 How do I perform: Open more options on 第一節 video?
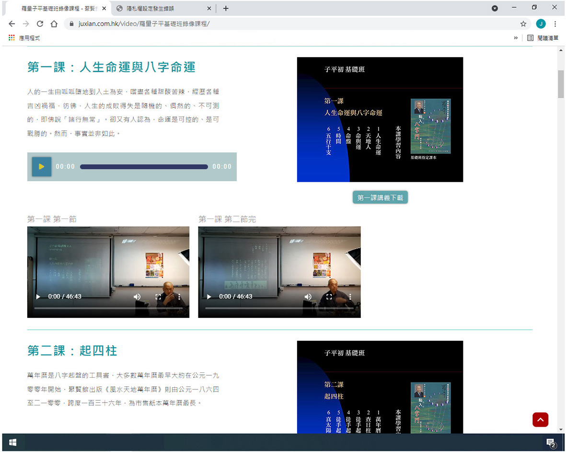[179, 297]
